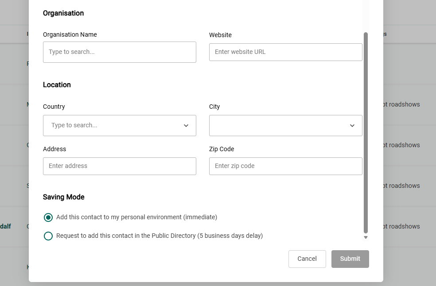Click the 'Organisation Name' field label
The height and width of the screenshot is (286, 436).
[70, 34]
